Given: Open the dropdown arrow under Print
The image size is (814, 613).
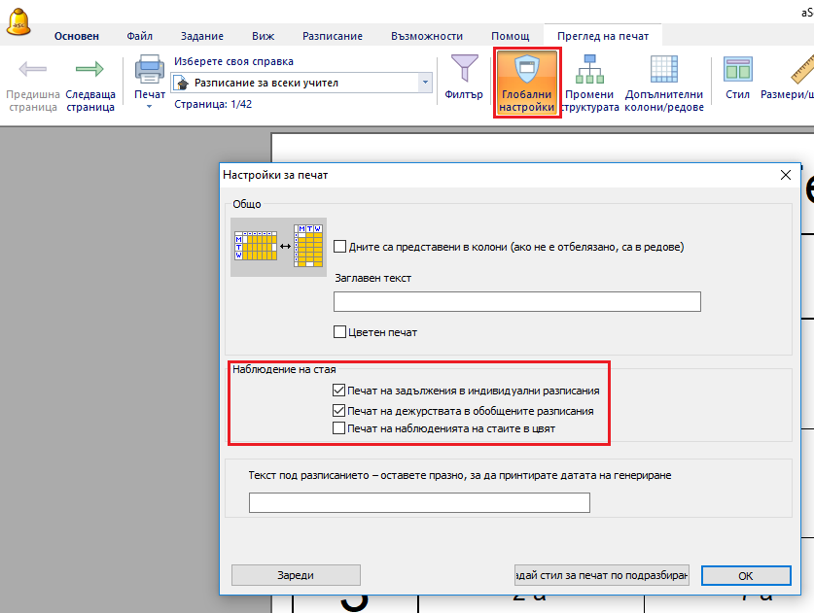Looking at the screenshot, I should tap(149, 107).
